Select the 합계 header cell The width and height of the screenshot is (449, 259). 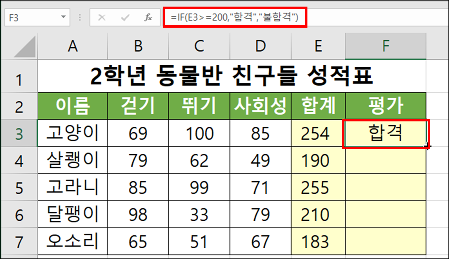318,106
